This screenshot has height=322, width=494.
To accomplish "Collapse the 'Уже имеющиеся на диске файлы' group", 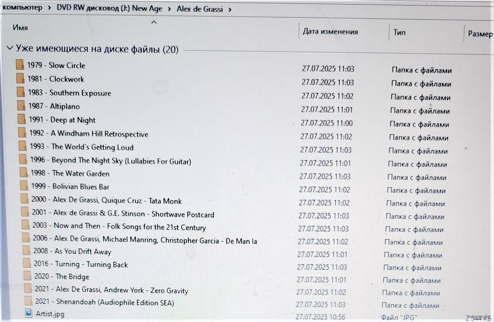I will (x=10, y=48).
